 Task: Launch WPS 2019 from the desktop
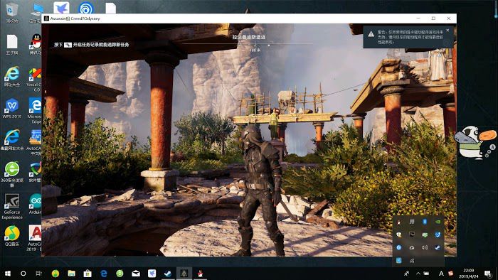tap(12, 108)
